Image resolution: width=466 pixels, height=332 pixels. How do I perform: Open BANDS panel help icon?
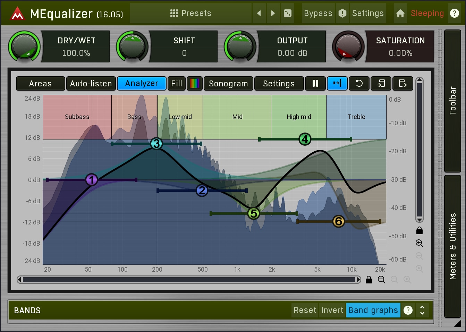click(408, 310)
